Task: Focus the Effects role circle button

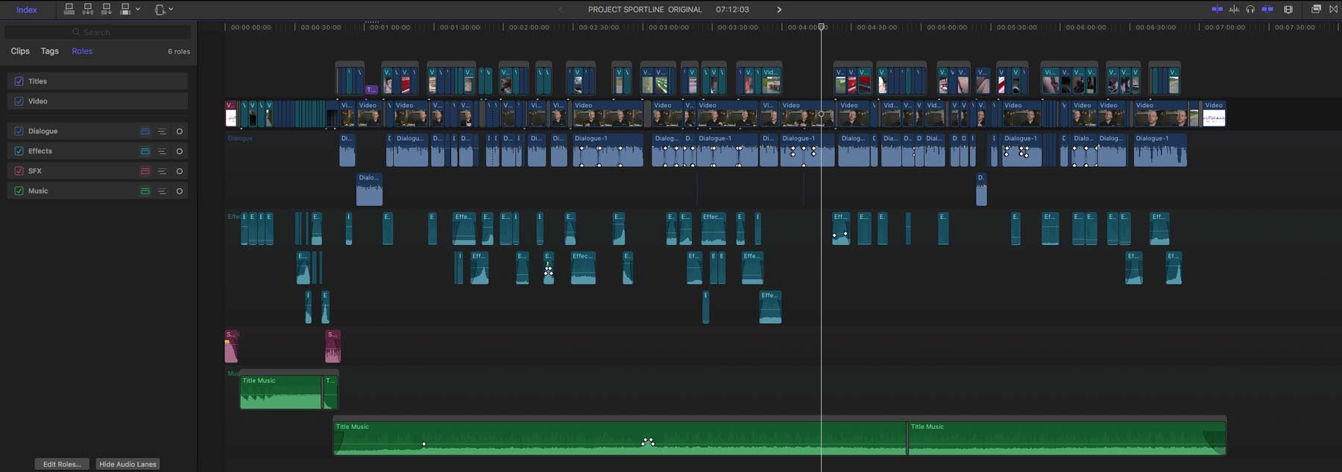Action: (x=179, y=151)
